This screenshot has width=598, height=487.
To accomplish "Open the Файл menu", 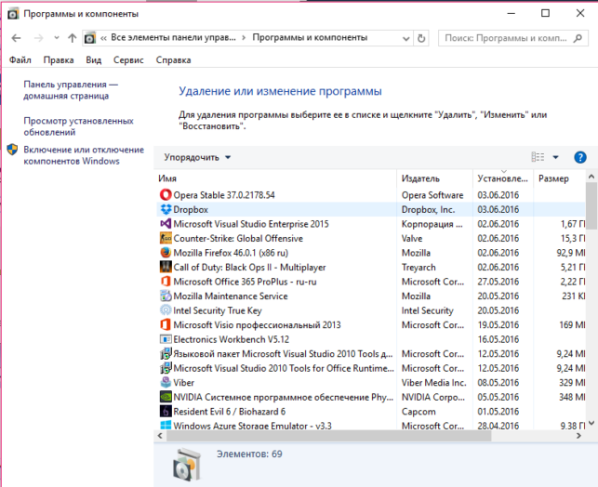I will click(x=20, y=59).
